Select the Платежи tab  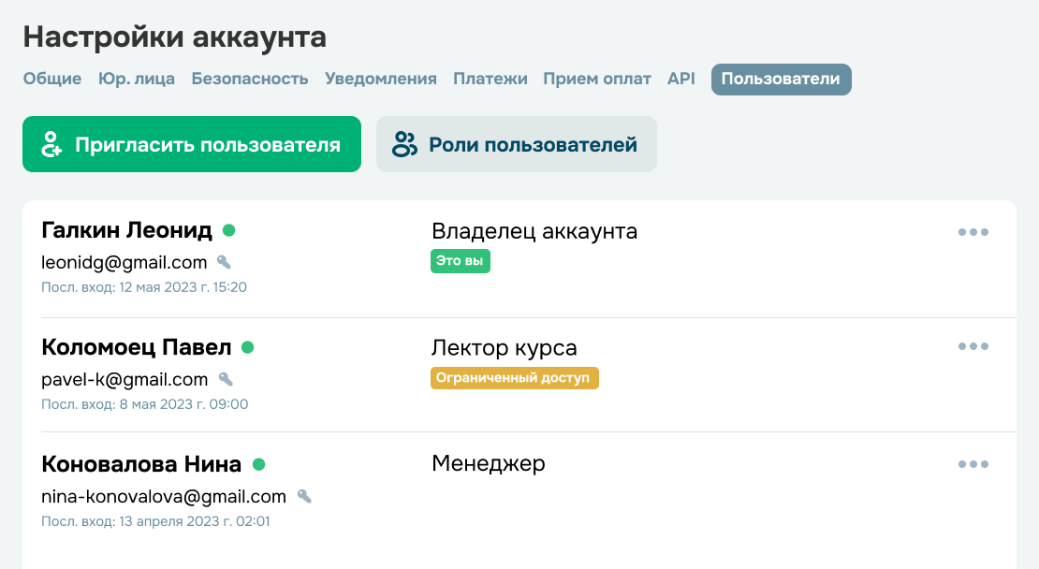pos(490,79)
